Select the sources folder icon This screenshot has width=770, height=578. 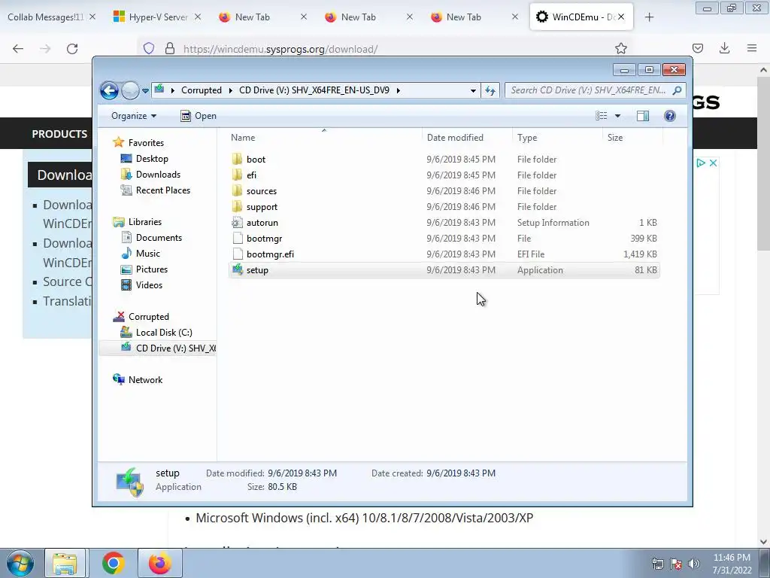point(237,190)
